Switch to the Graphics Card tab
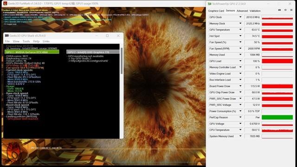The height and width of the screenshot is (167, 297). coord(216,11)
